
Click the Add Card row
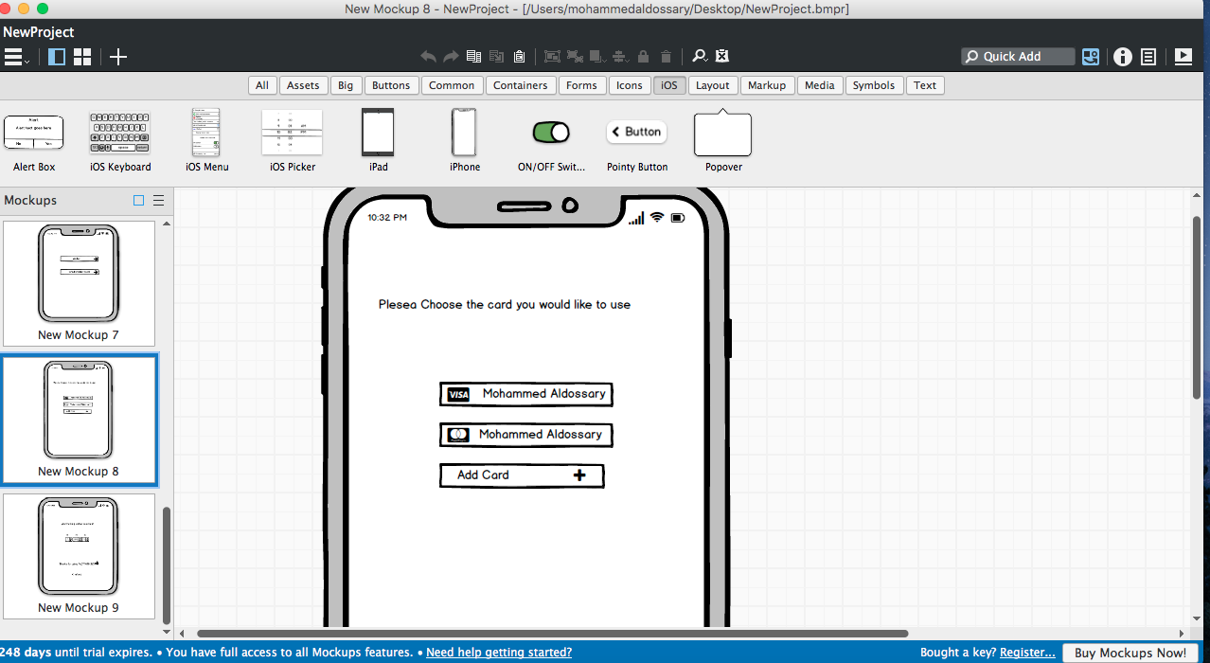click(x=522, y=475)
